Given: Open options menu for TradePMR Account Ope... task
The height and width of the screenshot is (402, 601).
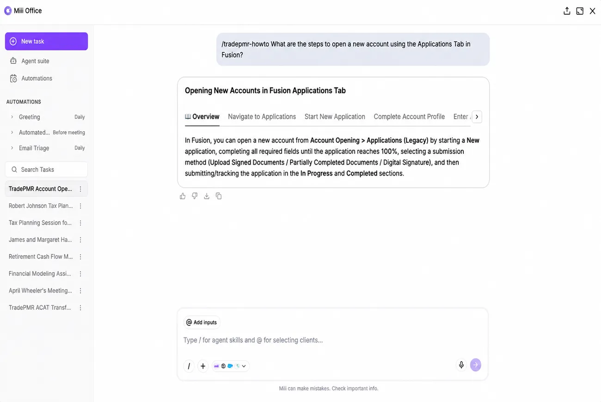Looking at the screenshot, I should coord(80,189).
